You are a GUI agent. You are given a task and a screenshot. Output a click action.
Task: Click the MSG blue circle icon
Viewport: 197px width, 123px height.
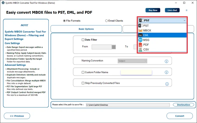pos(140,40)
